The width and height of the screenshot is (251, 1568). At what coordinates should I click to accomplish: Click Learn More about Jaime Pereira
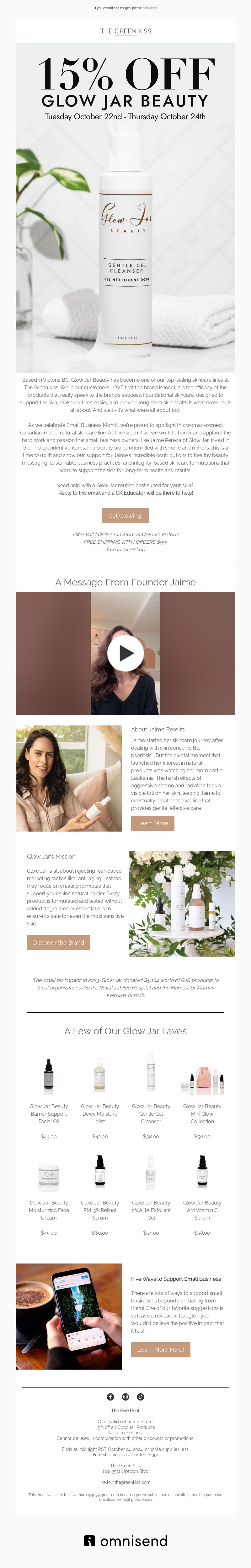152,823
